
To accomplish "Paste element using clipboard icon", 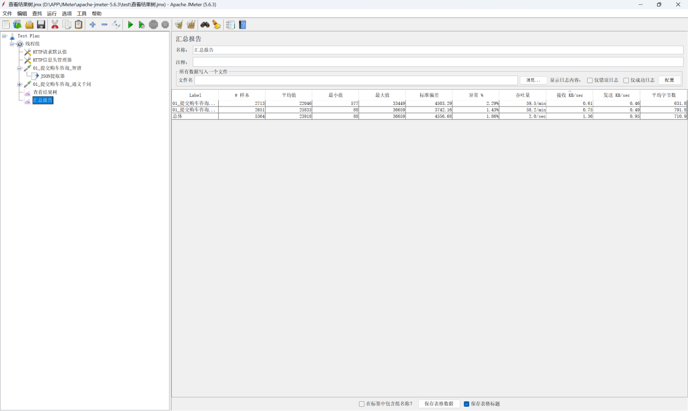I will point(79,24).
